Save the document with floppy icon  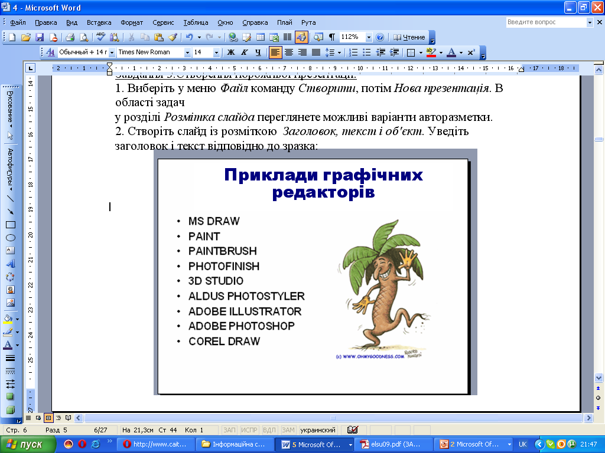pyautogui.click(x=40, y=37)
